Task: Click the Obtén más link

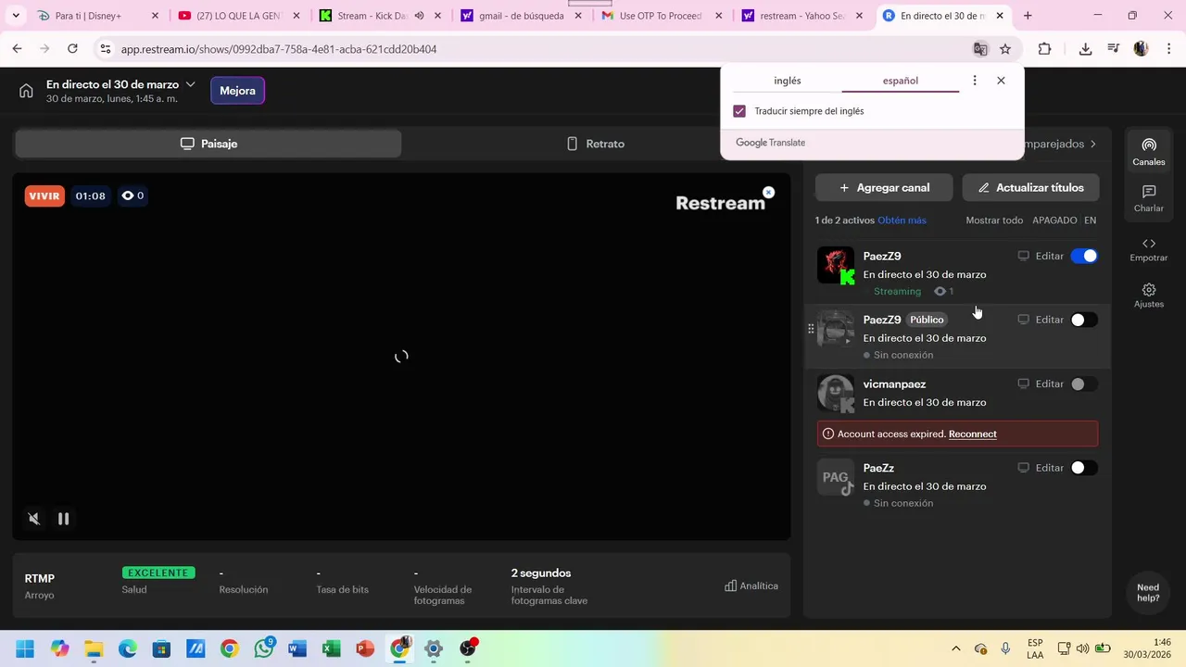Action: [x=902, y=220]
